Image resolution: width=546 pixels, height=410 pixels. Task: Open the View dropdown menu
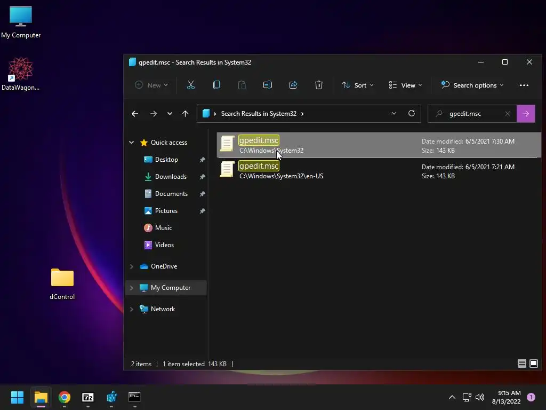pos(405,85)
